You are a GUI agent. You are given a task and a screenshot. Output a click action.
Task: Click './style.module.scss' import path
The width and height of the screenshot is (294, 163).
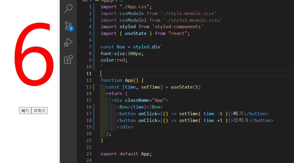[x=188, y=13]
